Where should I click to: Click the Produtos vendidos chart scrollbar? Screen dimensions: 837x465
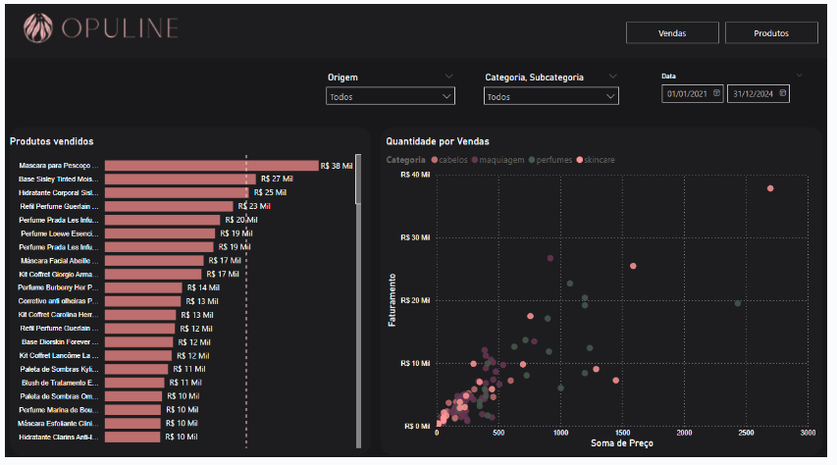[358, 179]
